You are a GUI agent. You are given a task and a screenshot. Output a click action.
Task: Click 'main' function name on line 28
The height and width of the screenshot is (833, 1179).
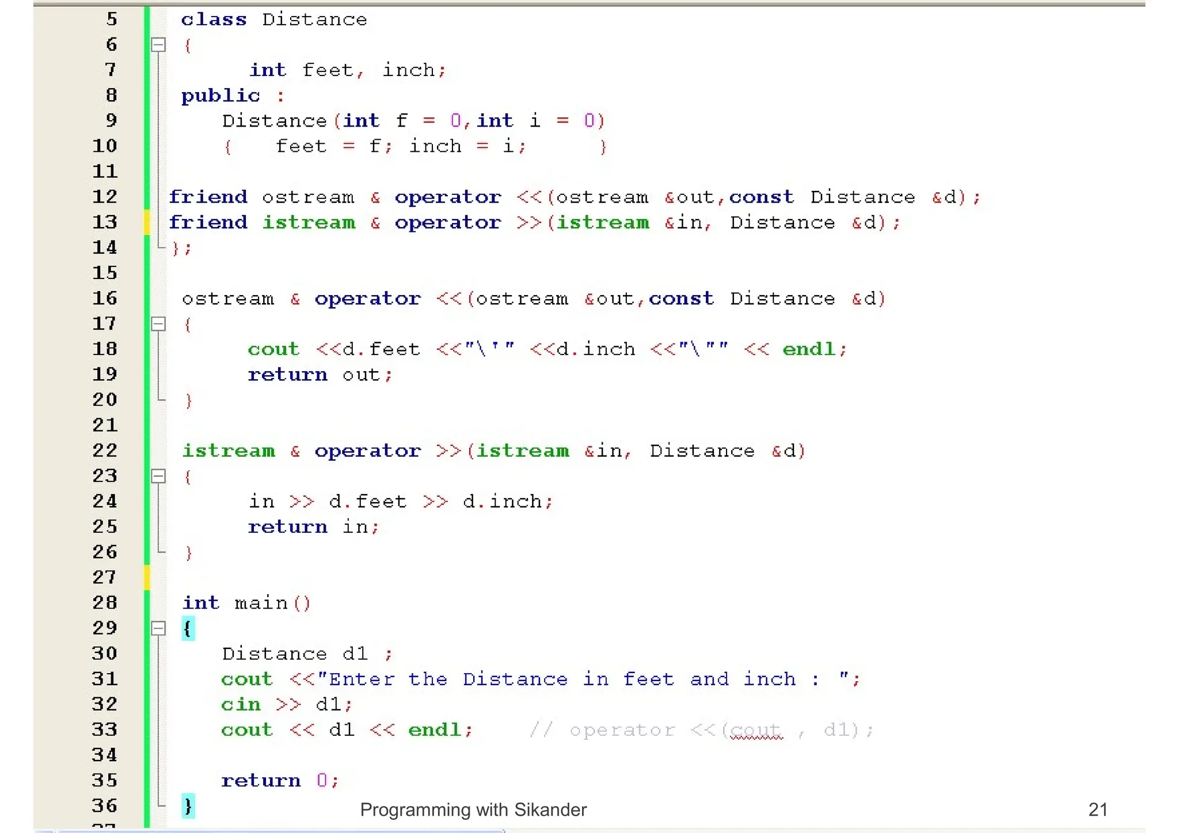coord(261,603)
